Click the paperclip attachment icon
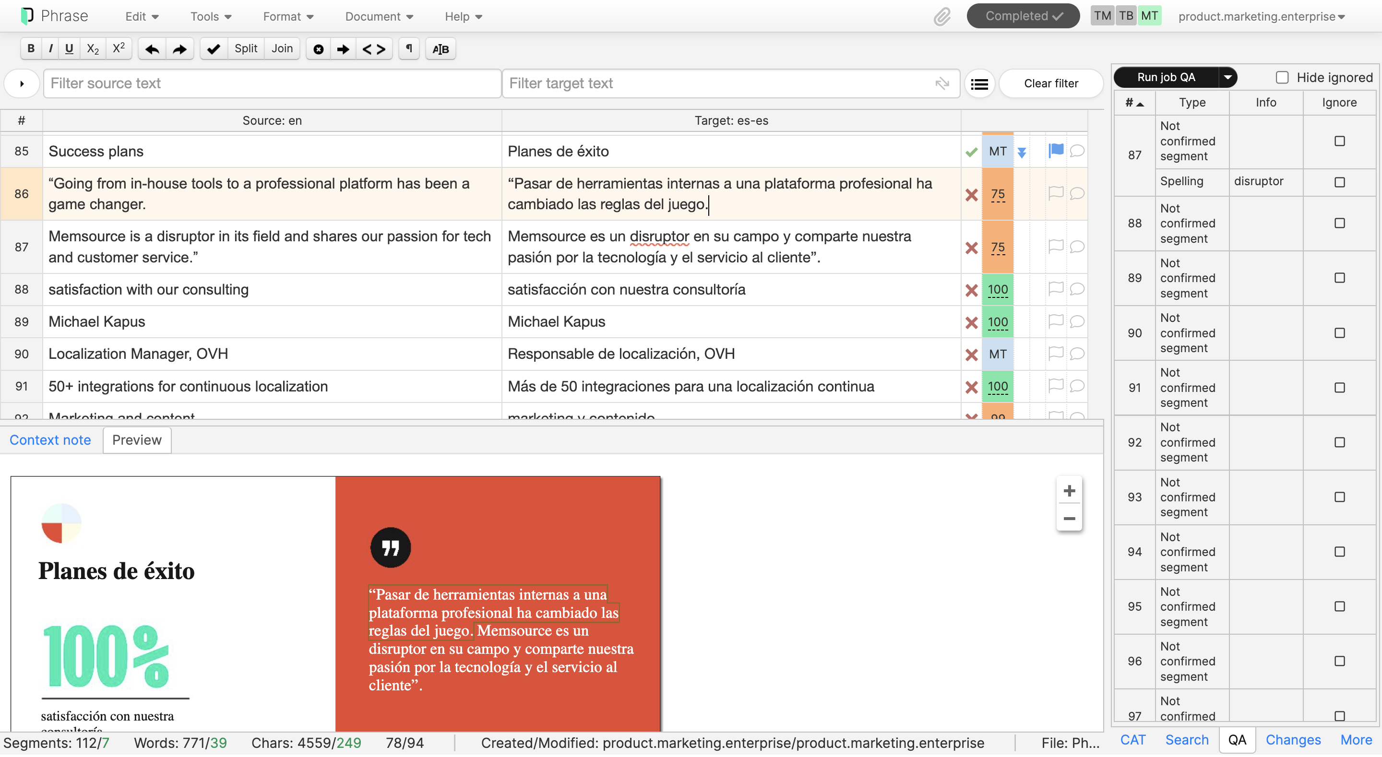The height and width of the screenshot is (757, 1382). [x=941, y=17]
